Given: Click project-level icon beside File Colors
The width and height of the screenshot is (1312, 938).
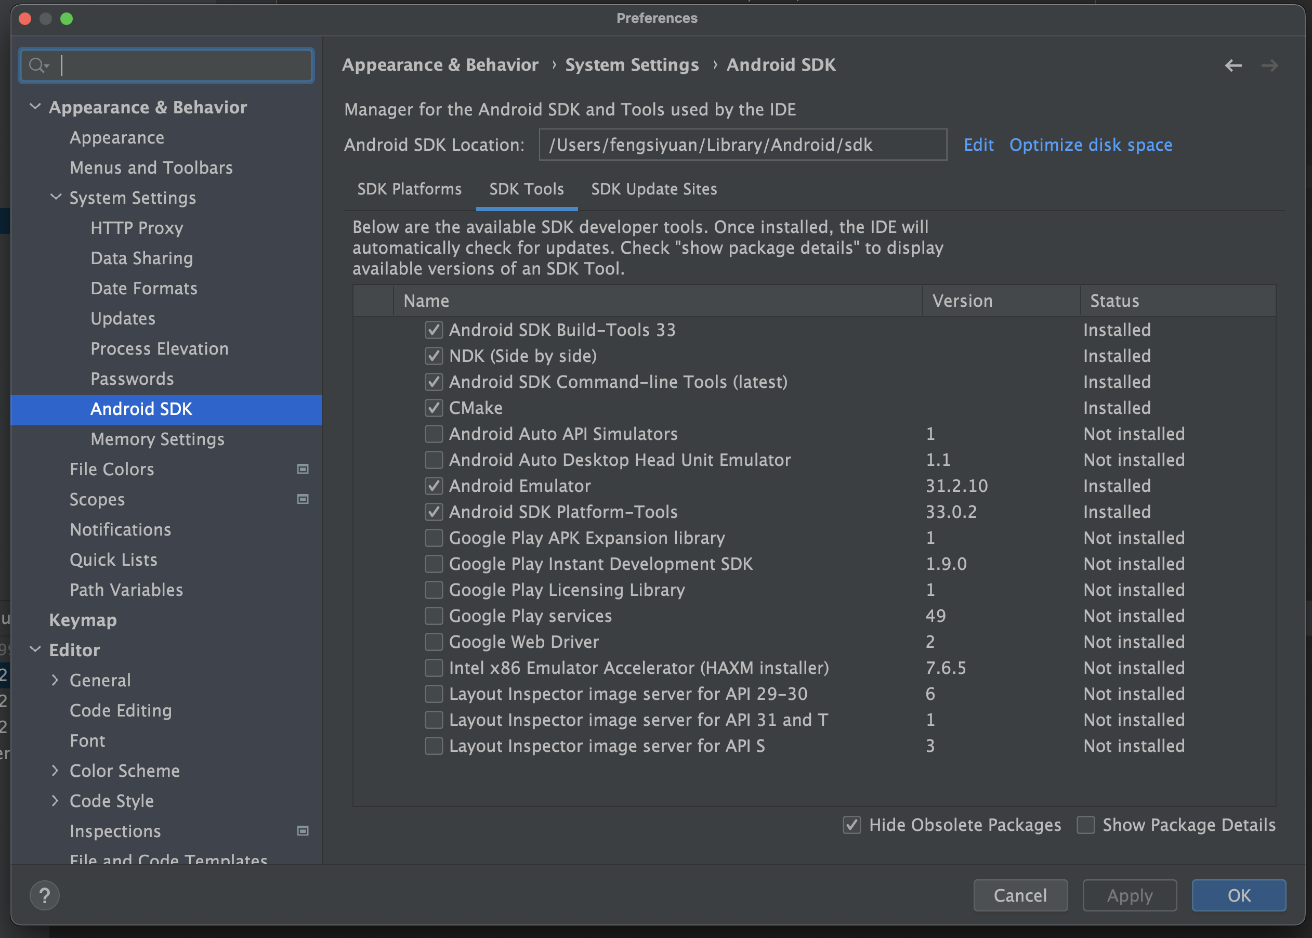Looking at the screenshot, I should click(303, 469).
